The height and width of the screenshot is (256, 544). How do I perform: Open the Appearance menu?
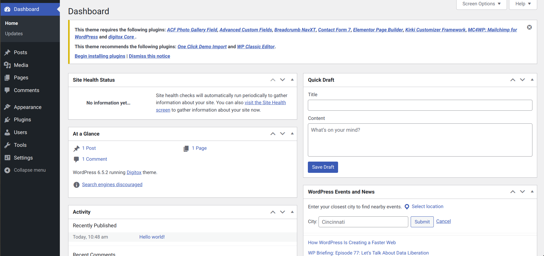30,107
